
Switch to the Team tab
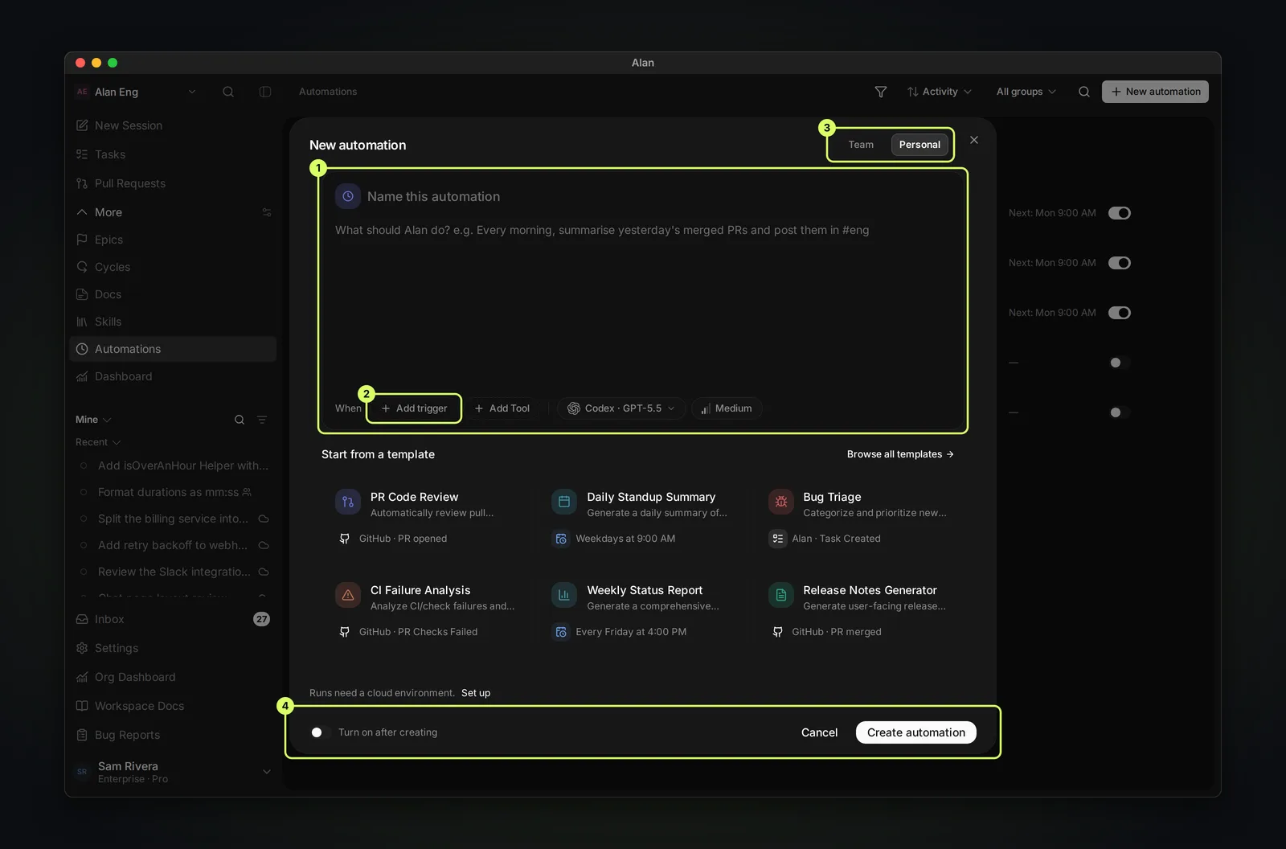tap(861, 145)
